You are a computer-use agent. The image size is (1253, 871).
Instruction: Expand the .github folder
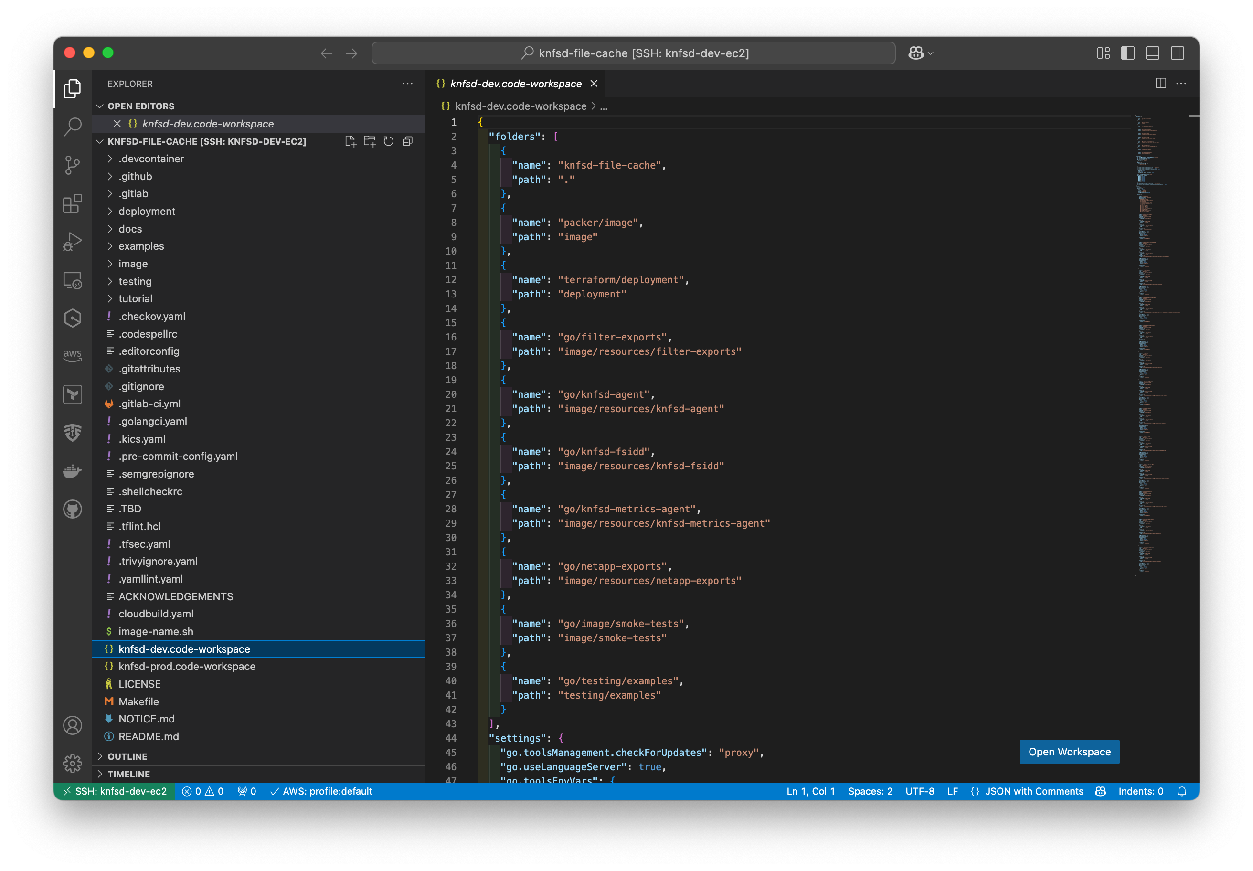(x=259, y=176)
